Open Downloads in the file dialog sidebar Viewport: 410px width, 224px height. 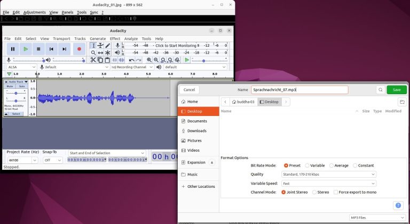[x=199, y=131]
